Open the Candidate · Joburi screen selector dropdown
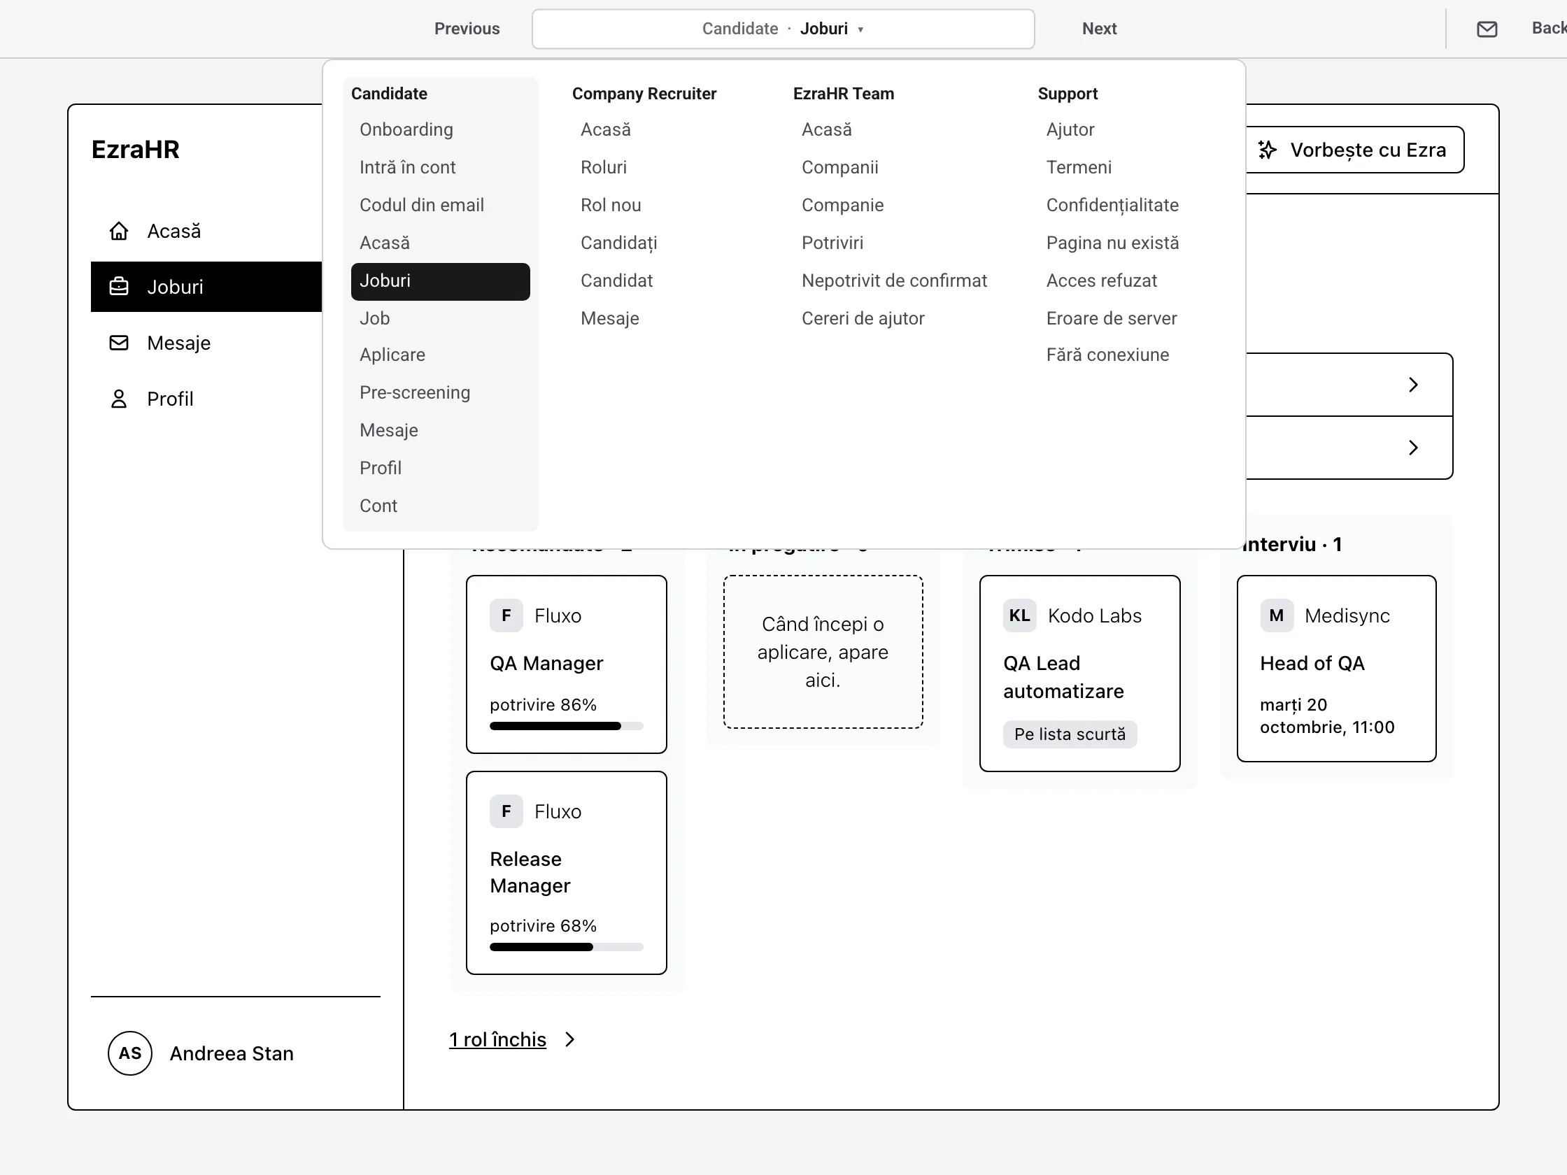1567x1175 pixels. pos(783,29)
